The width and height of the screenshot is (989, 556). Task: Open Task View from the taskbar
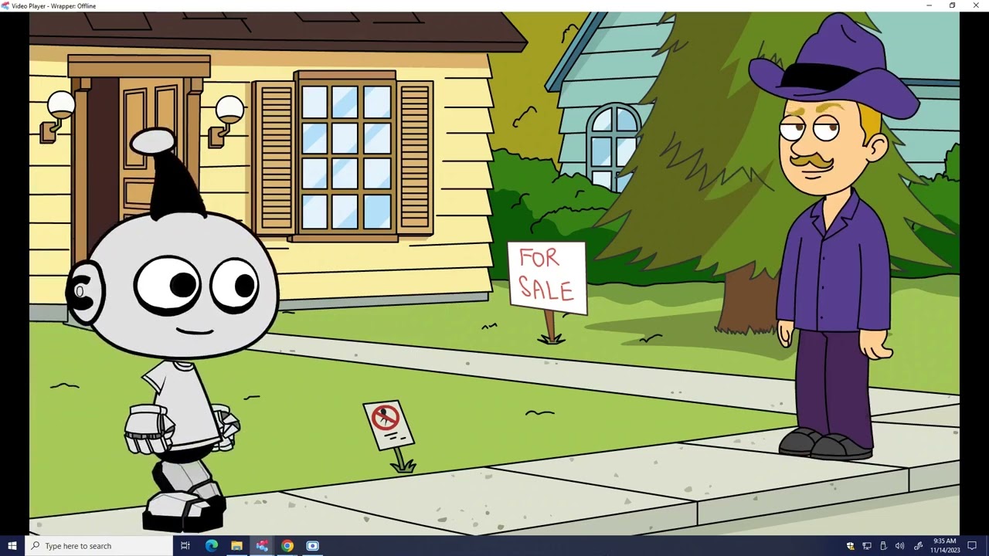[x=185, y=546]
